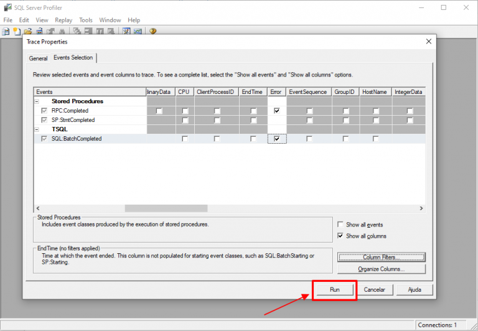
Task: Click the New Trace toolbar icon
Action: [6, 31]
